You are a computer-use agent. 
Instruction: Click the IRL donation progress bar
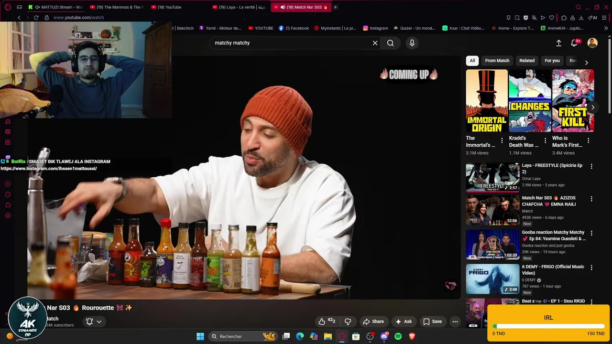[x=548, y=326]
